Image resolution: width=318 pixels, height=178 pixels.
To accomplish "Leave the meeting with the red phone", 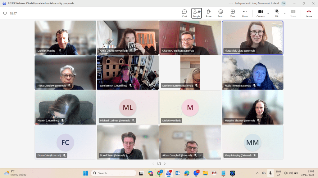I will [309, 13].
